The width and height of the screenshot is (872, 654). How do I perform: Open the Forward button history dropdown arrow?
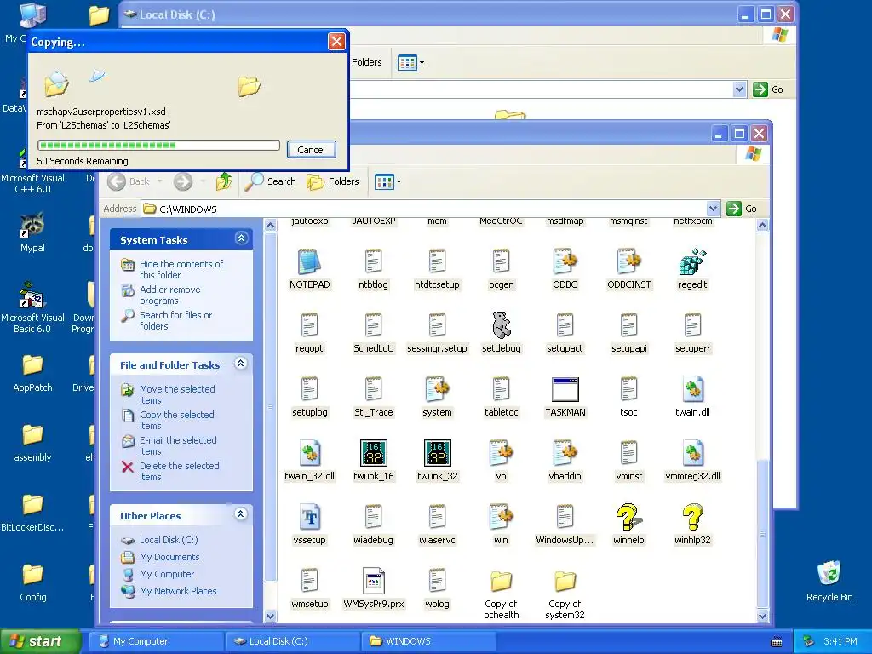pyautogui.click(x=203, y=181)
